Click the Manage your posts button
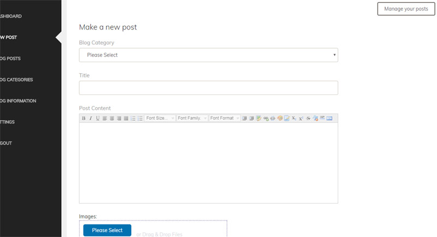This screenshot has height=237, width=437. (406, 9)
